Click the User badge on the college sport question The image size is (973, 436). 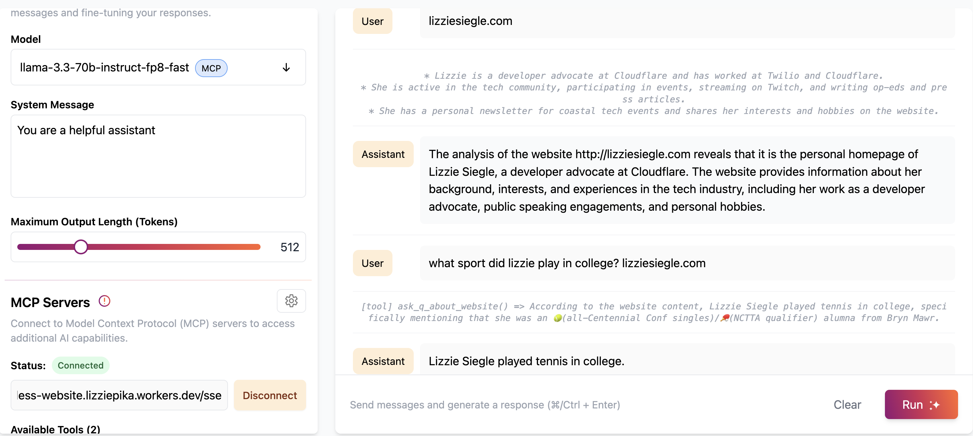click(x=373, y=263)
